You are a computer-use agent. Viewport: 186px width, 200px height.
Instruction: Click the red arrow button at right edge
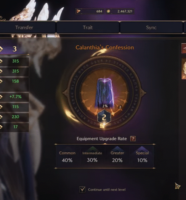184,48
